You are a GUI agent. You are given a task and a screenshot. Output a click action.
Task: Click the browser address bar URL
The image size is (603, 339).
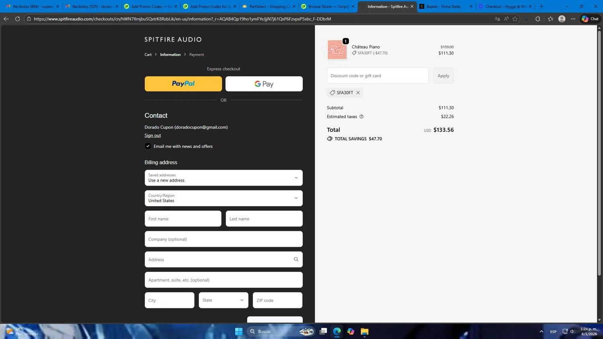(x=182, y=19)
